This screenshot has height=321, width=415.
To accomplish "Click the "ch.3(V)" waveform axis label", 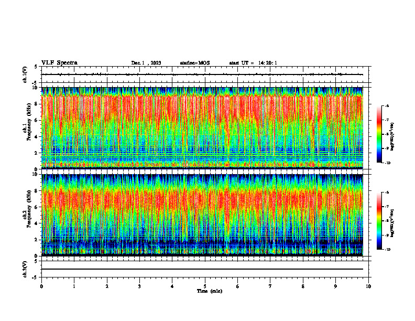I will coord(25,269).
